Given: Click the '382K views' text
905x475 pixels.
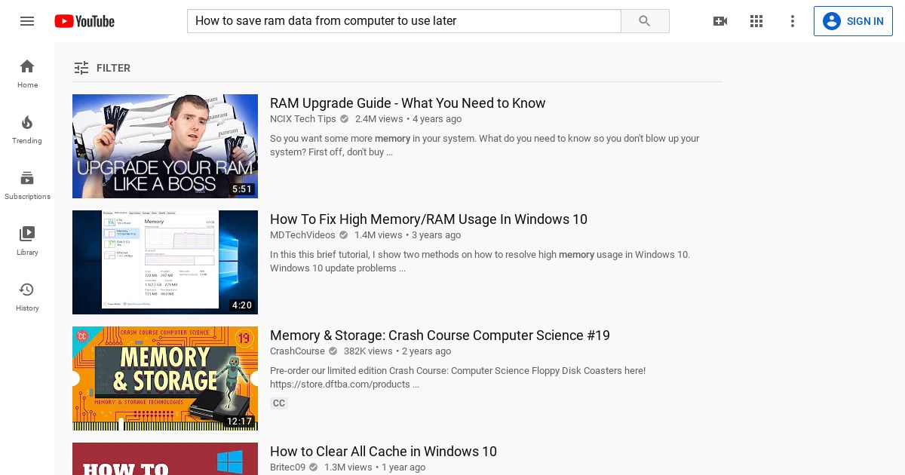Looking at the screenshot, I should click(x=368, y=351).
